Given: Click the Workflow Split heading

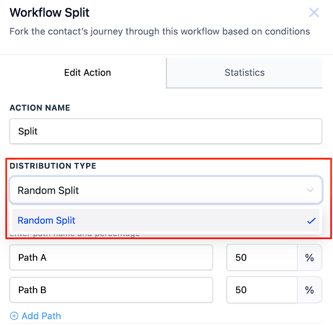Looking at the screenshot, I should [x=49, y=13].
